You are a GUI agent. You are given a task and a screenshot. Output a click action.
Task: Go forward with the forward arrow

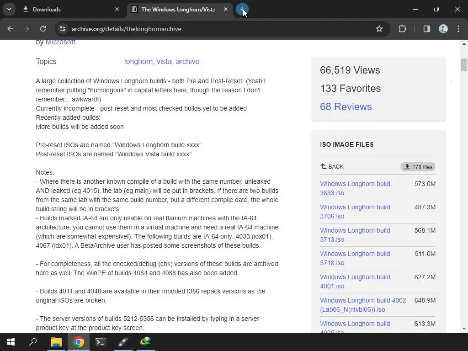tap(27, 29)
